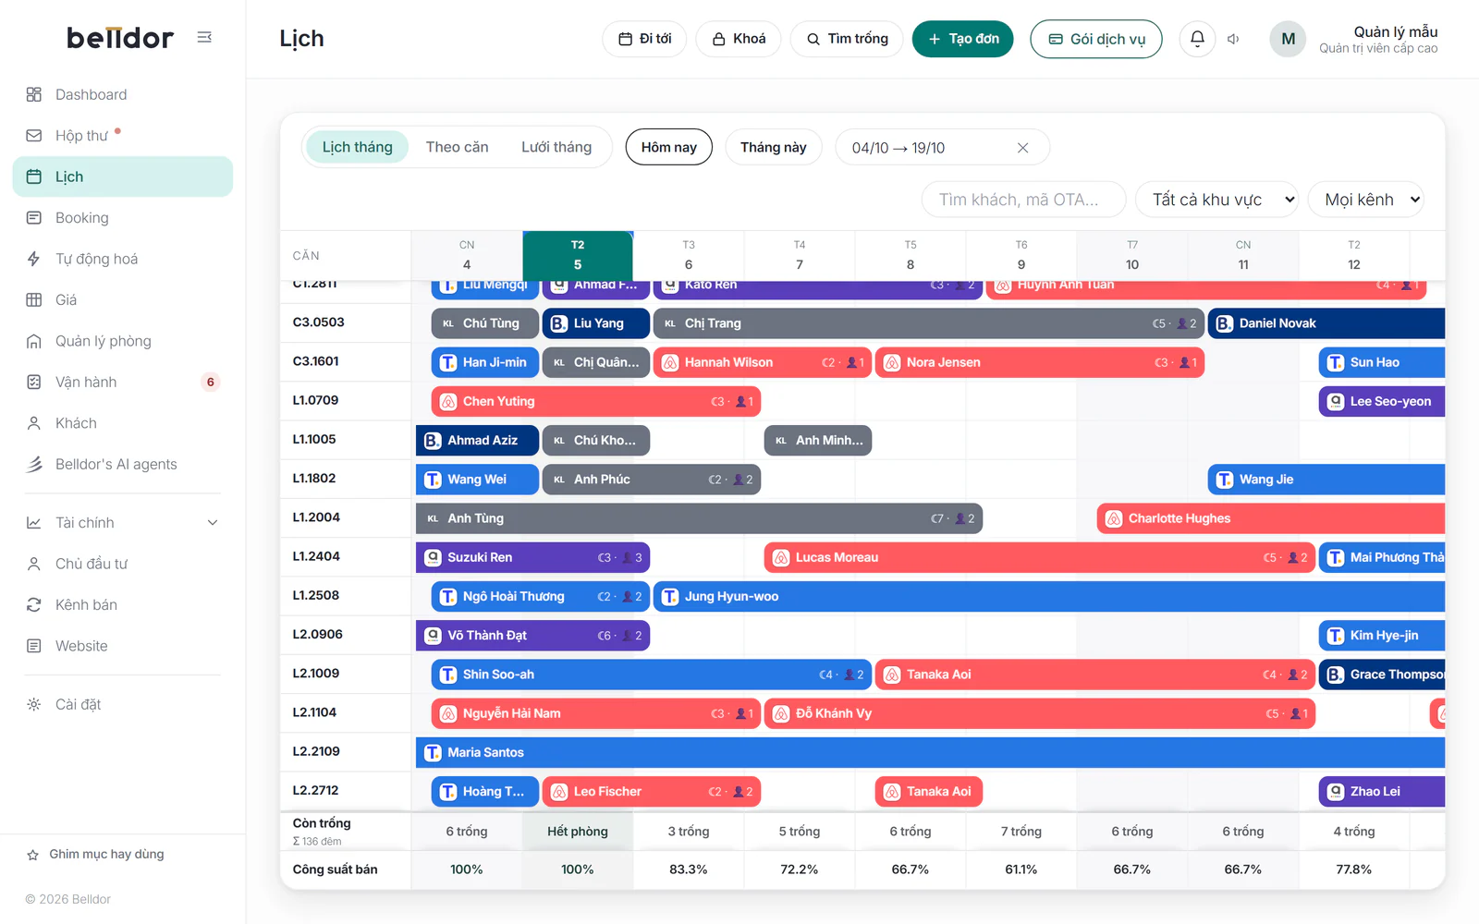Select the T2 5 date column header
Viewport: 1479px width, 924px height.
point(578,255)
